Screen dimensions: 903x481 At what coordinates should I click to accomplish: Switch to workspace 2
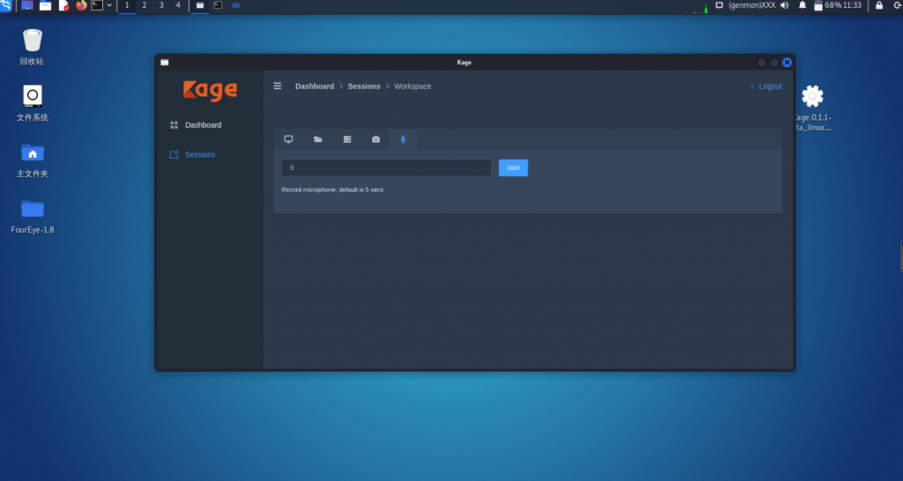click(x=144, y=6)
